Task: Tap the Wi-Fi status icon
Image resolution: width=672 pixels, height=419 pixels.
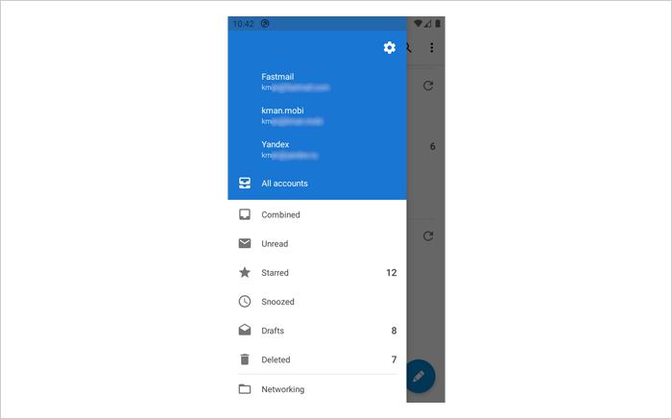Action: pyautogui.click(x=418, y=24)
